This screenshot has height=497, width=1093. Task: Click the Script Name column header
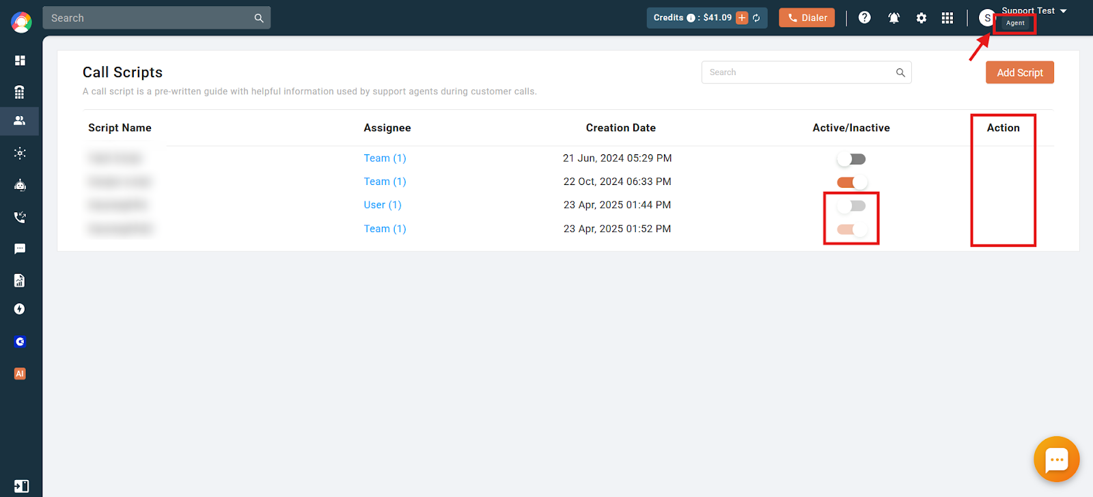(120, 128)
